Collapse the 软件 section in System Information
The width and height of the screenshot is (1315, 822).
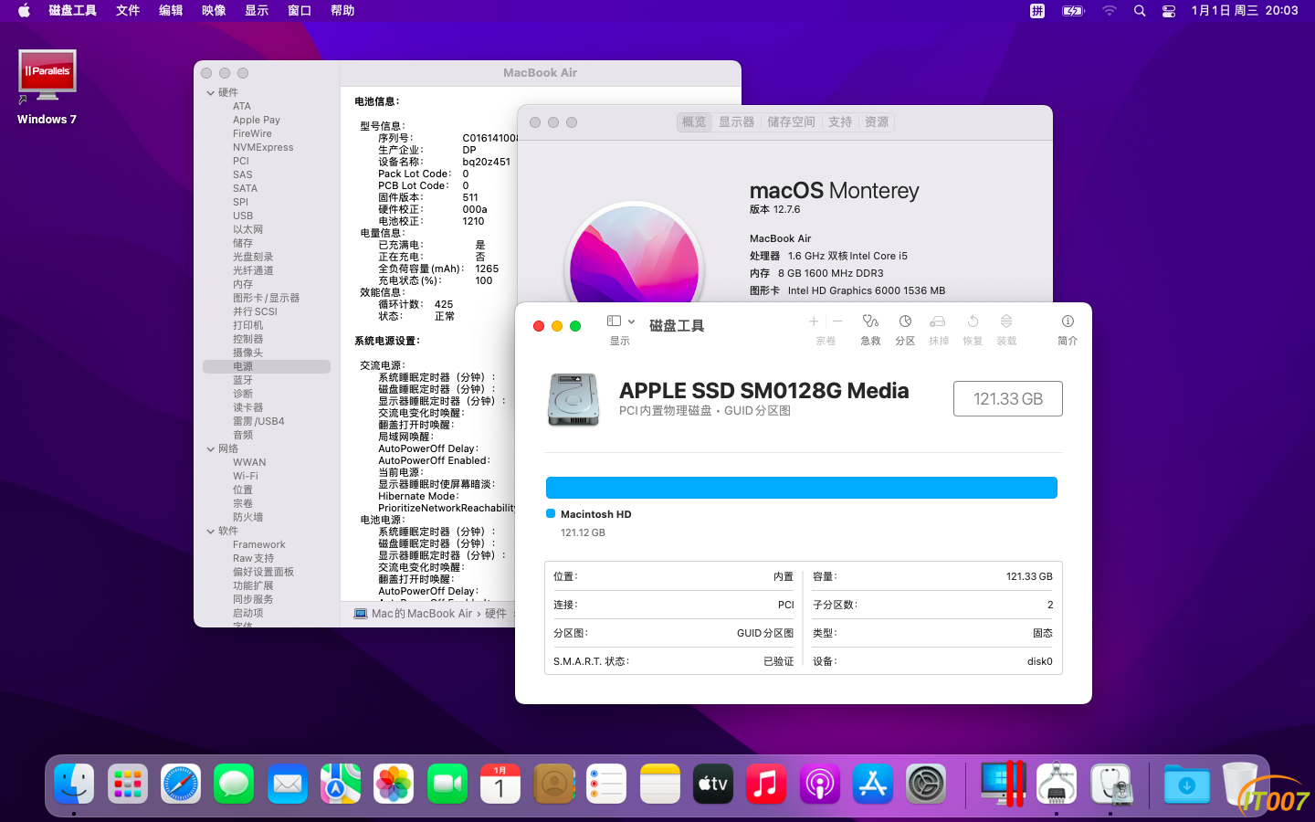pyautogui.click(x=211, y=531)
